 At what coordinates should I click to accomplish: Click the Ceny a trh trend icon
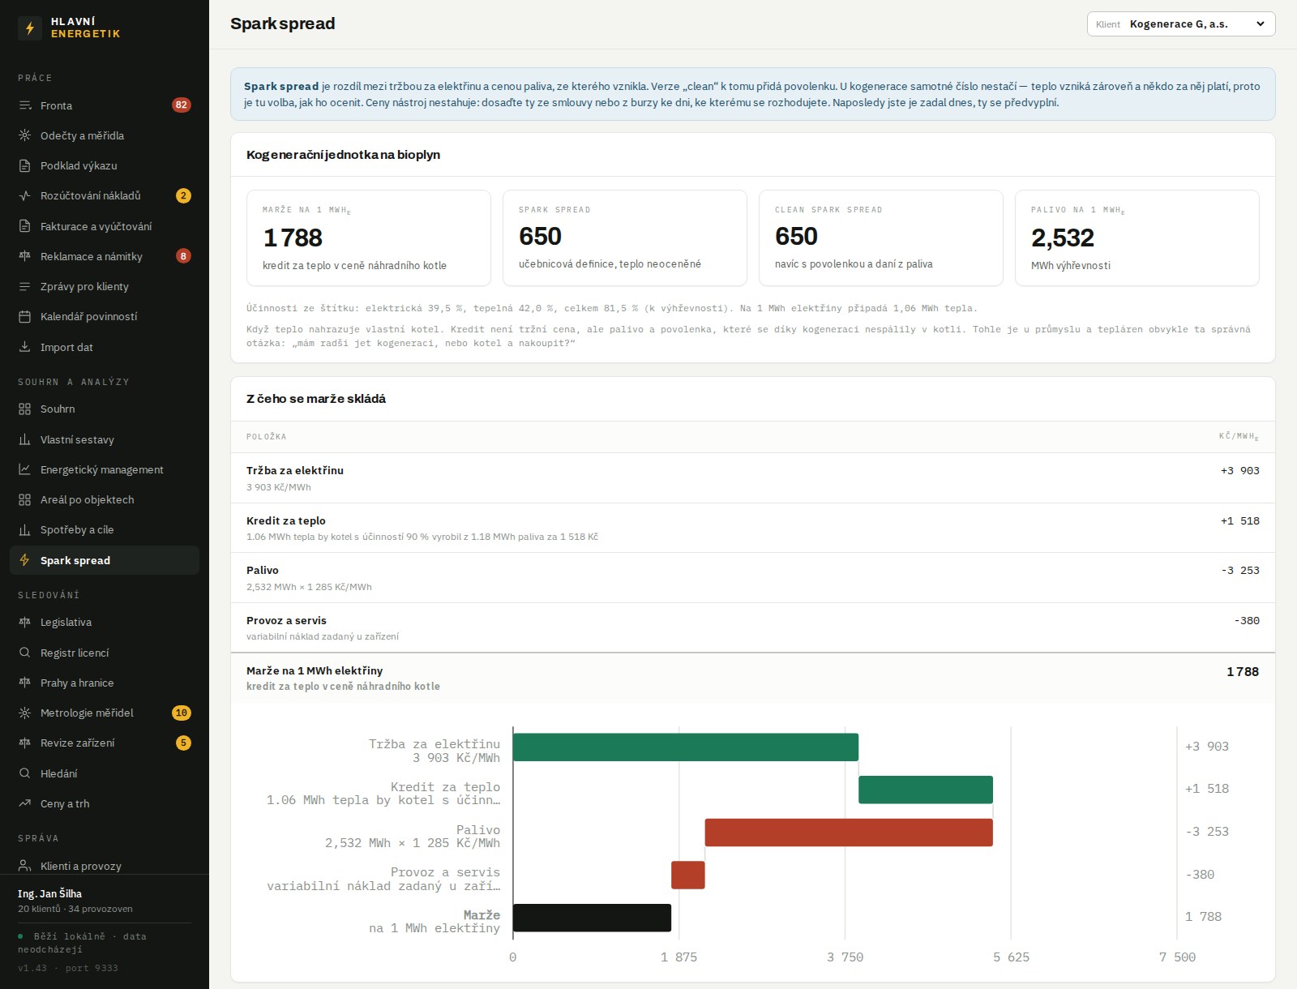click(25, 803)
